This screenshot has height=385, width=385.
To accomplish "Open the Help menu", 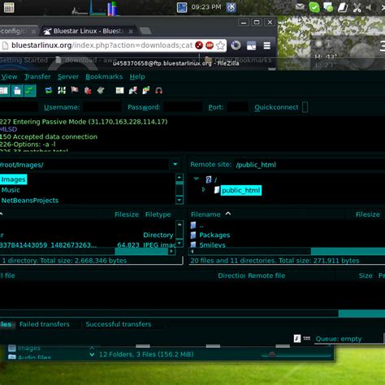I will 137,76.
